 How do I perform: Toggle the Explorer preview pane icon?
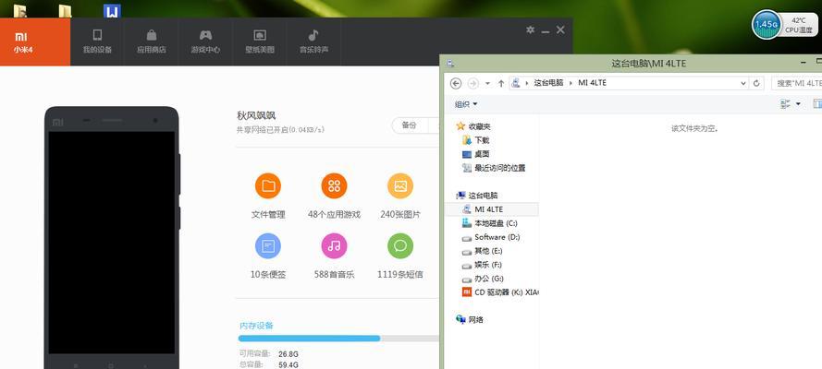pyautogui.click(x=817, y=104)
